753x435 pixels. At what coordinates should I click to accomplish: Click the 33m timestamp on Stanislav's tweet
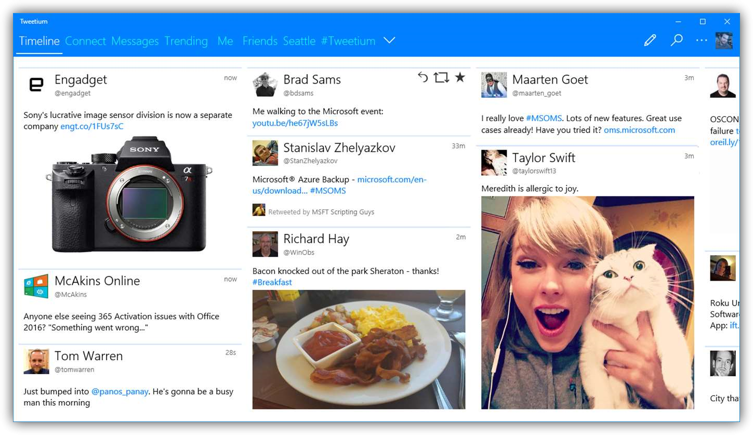click(458, 146)
